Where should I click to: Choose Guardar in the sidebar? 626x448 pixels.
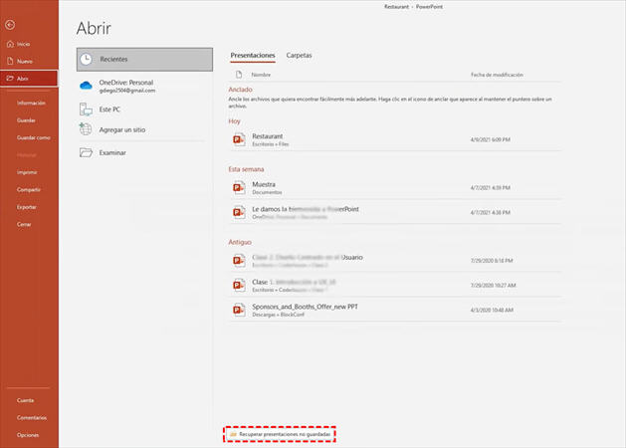[26, 120]
